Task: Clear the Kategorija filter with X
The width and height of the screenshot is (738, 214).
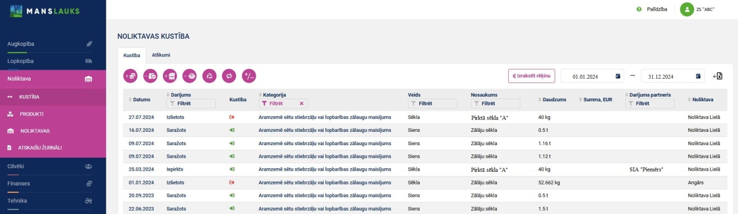Action: (301, 104)
